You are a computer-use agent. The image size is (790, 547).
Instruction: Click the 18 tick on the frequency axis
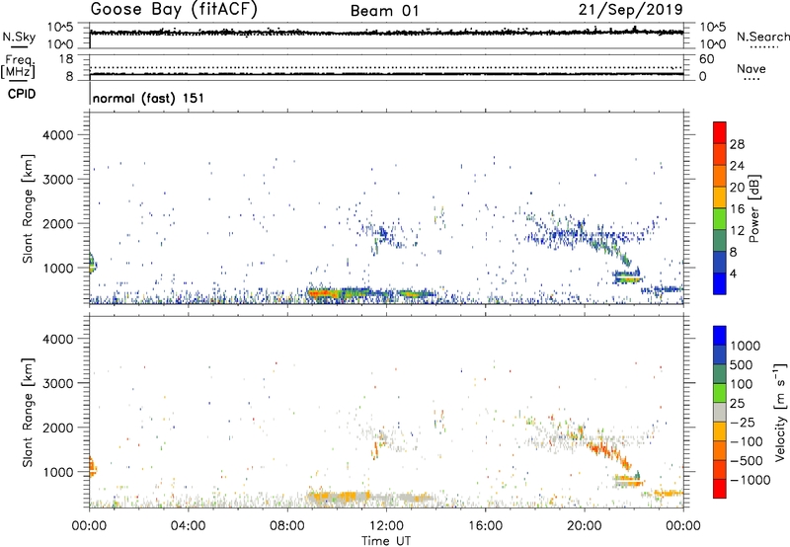pos(66,59)
